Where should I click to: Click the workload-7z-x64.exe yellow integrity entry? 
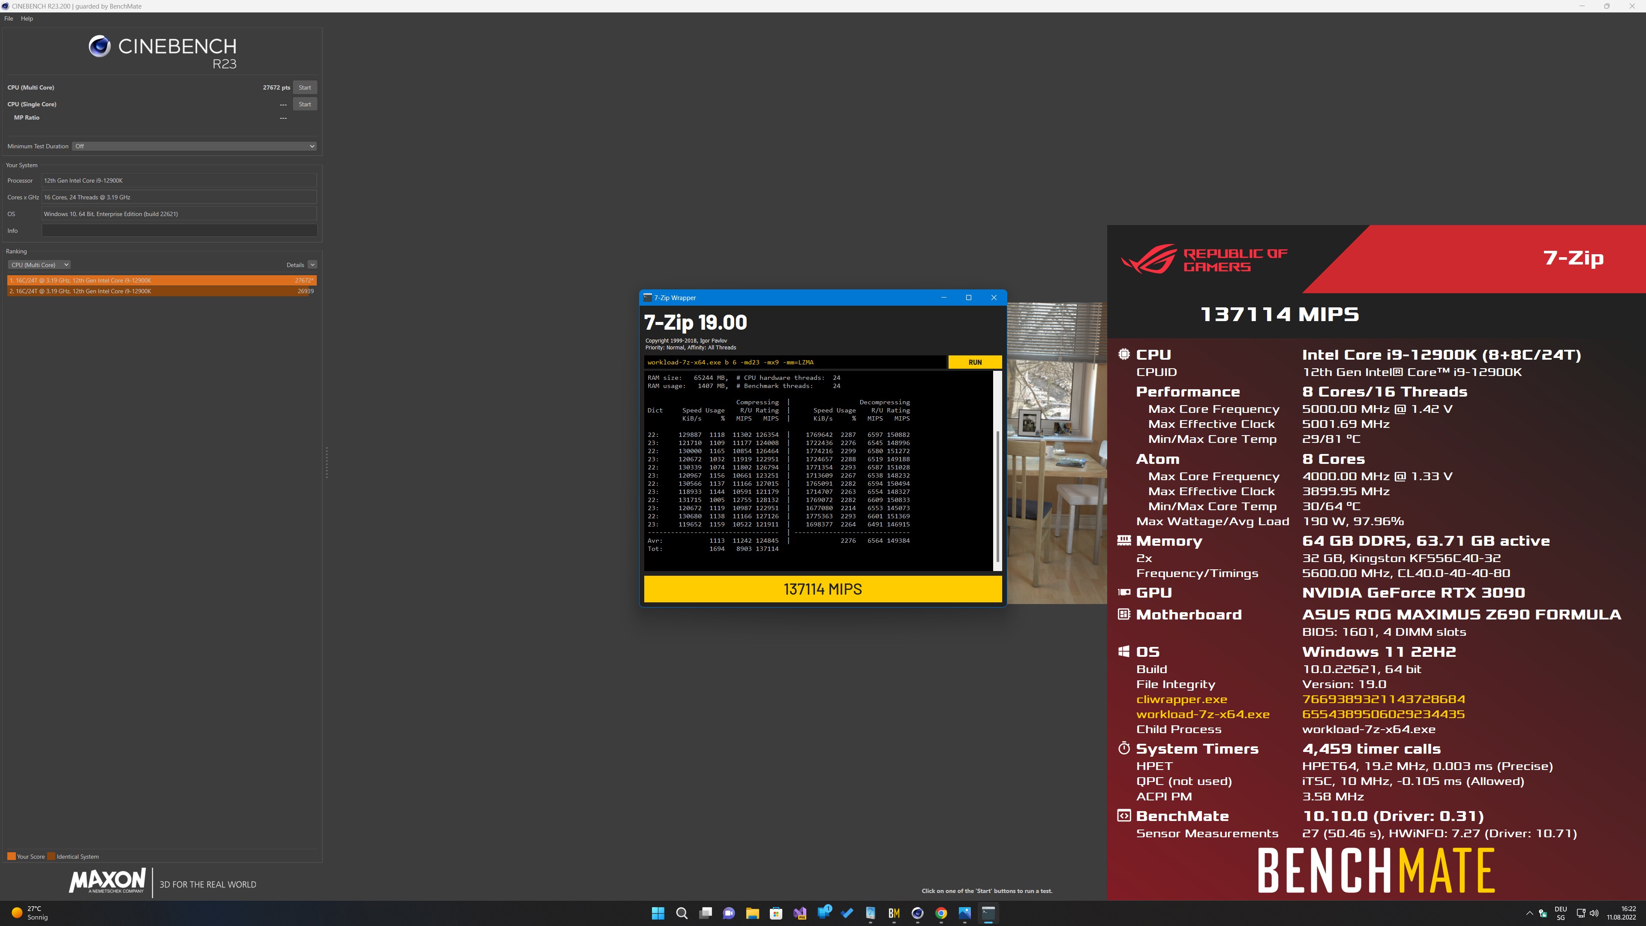1202,715
